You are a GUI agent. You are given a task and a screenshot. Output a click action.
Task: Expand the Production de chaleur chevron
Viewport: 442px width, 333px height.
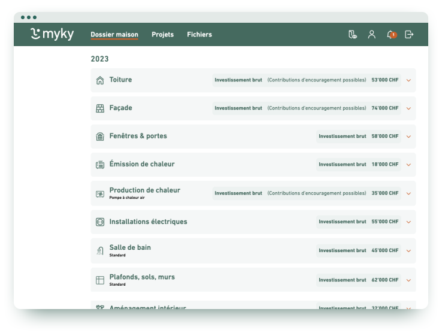[408, 193]
